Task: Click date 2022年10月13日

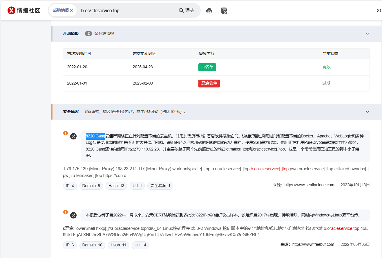Action: coord(355,185)
